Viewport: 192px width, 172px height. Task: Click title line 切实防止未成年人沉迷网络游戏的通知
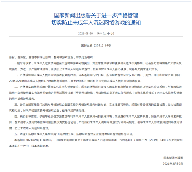pos(96,23)
